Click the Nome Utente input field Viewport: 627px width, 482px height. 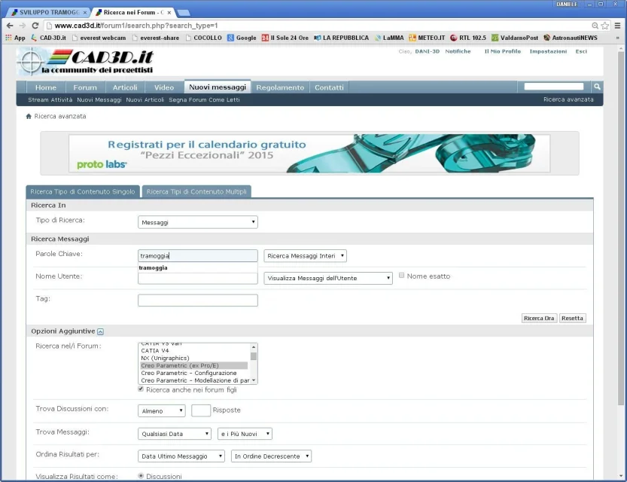pos(197,279)
